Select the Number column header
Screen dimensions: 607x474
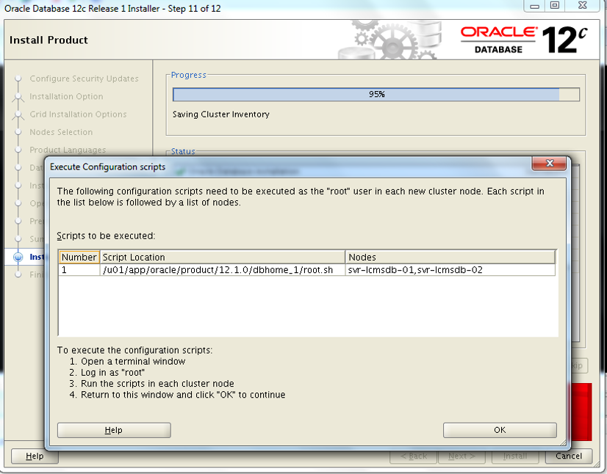(x=79, y=257)
